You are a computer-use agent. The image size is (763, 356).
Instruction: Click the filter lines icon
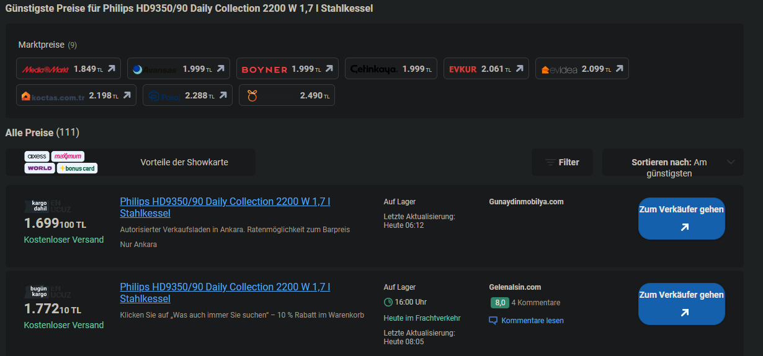550,162
